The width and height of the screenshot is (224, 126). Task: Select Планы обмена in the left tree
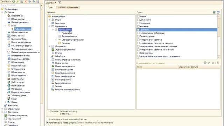tap(18, 36)
